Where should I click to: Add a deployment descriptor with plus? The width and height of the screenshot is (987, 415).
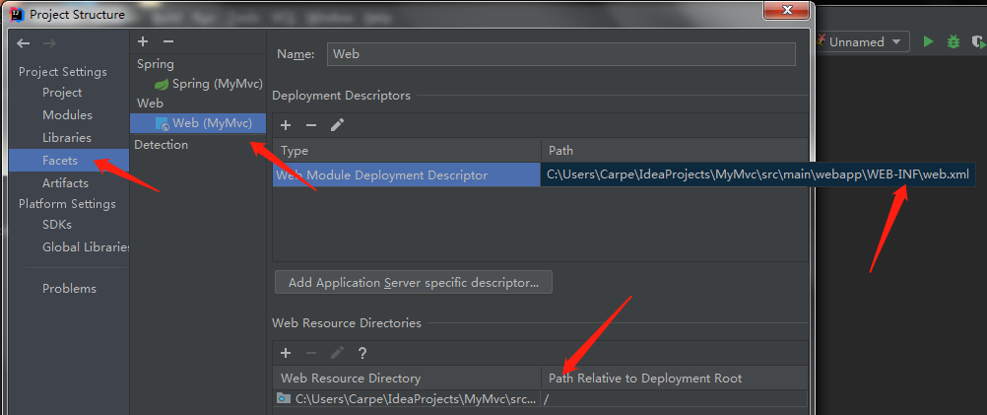(286, 125)
